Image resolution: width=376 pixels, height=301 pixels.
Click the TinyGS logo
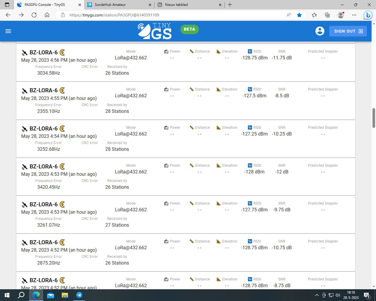click(155, 31)
